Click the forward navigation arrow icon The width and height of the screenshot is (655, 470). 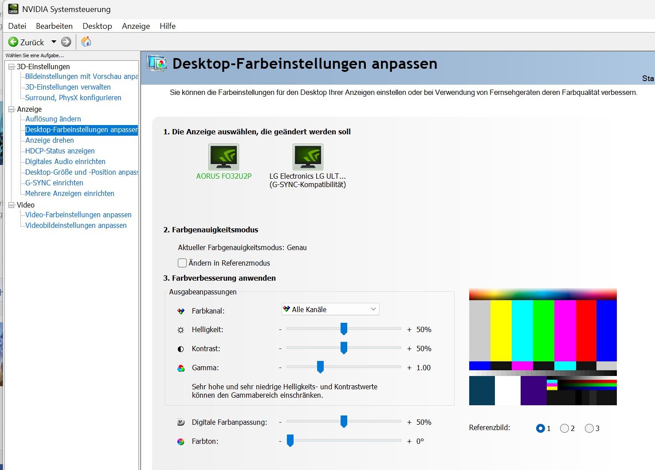click(x=66, y=42)
